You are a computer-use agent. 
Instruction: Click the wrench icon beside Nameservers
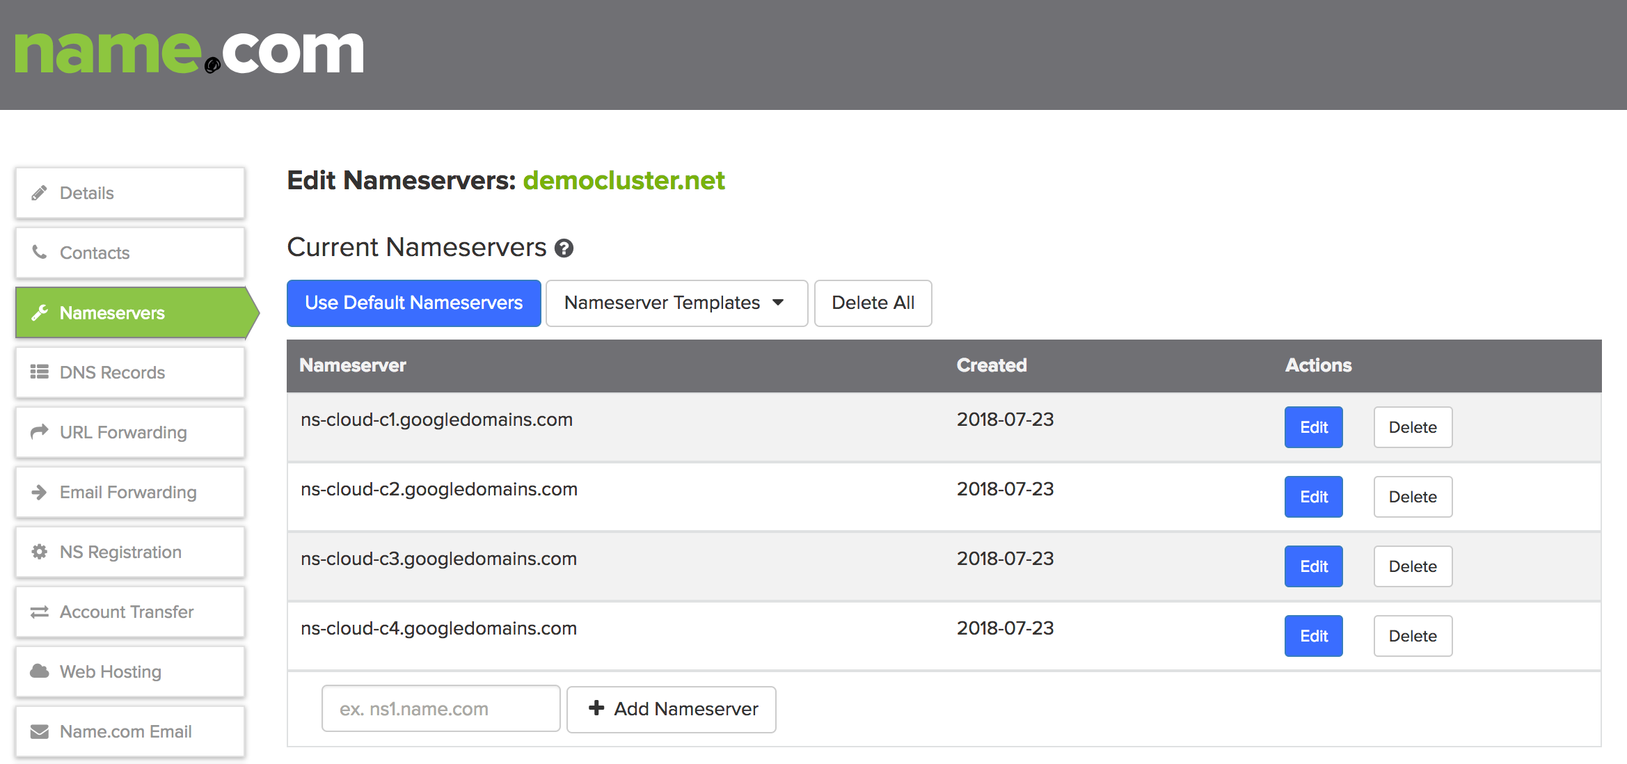pos(40,312)
